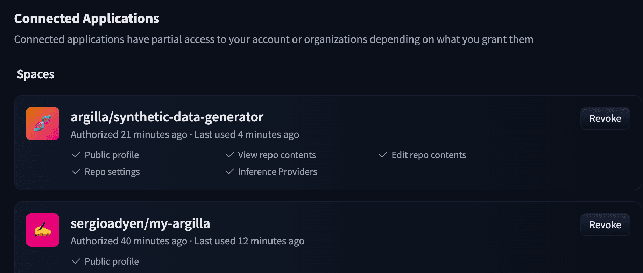
Task: Click the Edit repo contents permission label
Action: tap(429, 155)
